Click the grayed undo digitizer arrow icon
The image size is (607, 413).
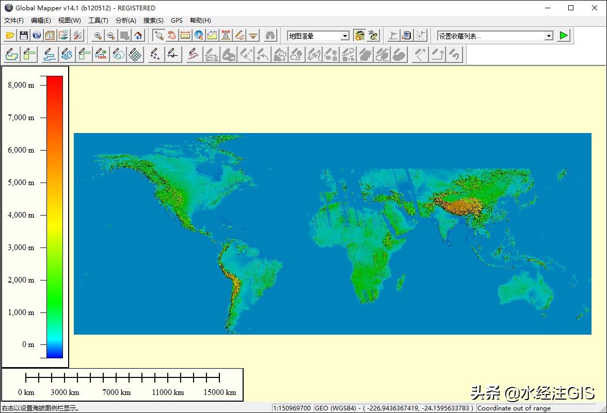[x=455, y=55]
